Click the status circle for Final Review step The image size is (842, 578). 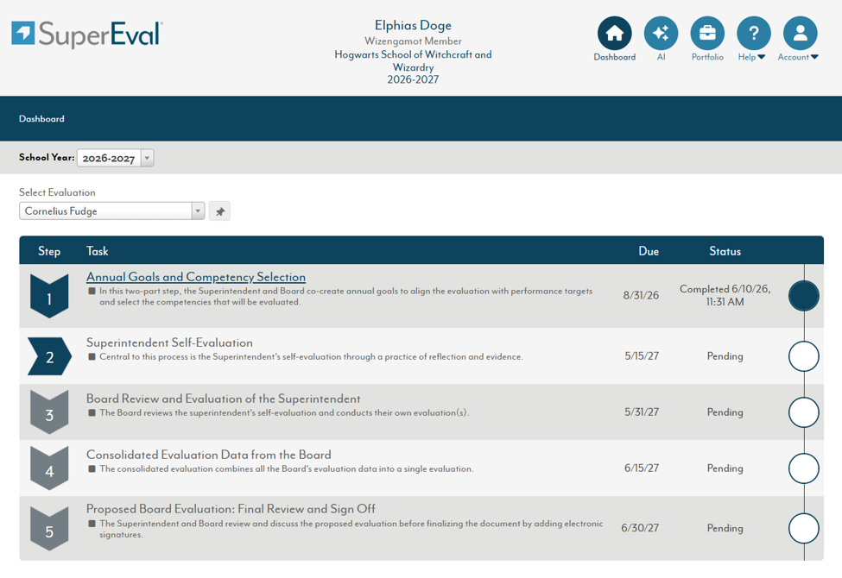coord(804,529)
